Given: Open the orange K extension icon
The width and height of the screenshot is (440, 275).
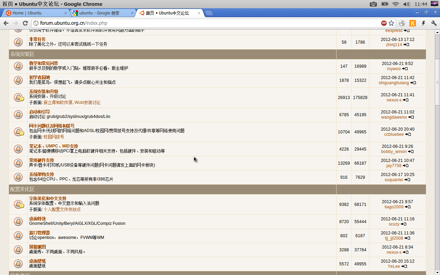Looking at the screenshot, I should coord(413,23).
